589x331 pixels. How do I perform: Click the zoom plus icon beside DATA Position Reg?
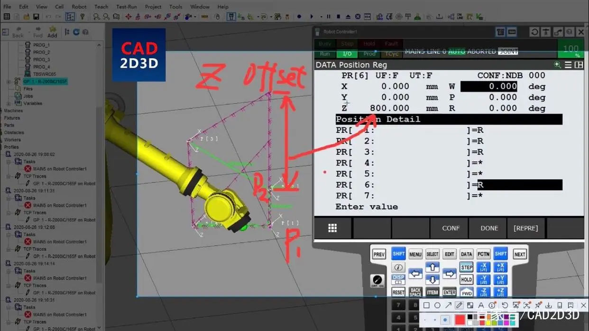[x=557, y=65]
